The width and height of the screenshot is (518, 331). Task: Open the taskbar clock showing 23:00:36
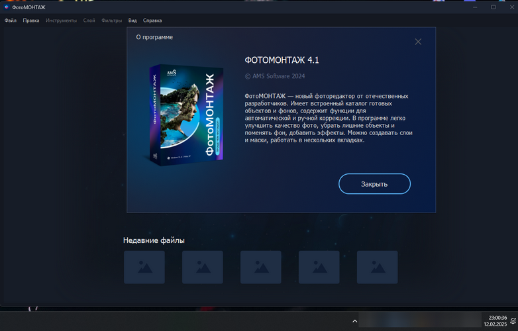pyautogui.click(x=495, y=321)
